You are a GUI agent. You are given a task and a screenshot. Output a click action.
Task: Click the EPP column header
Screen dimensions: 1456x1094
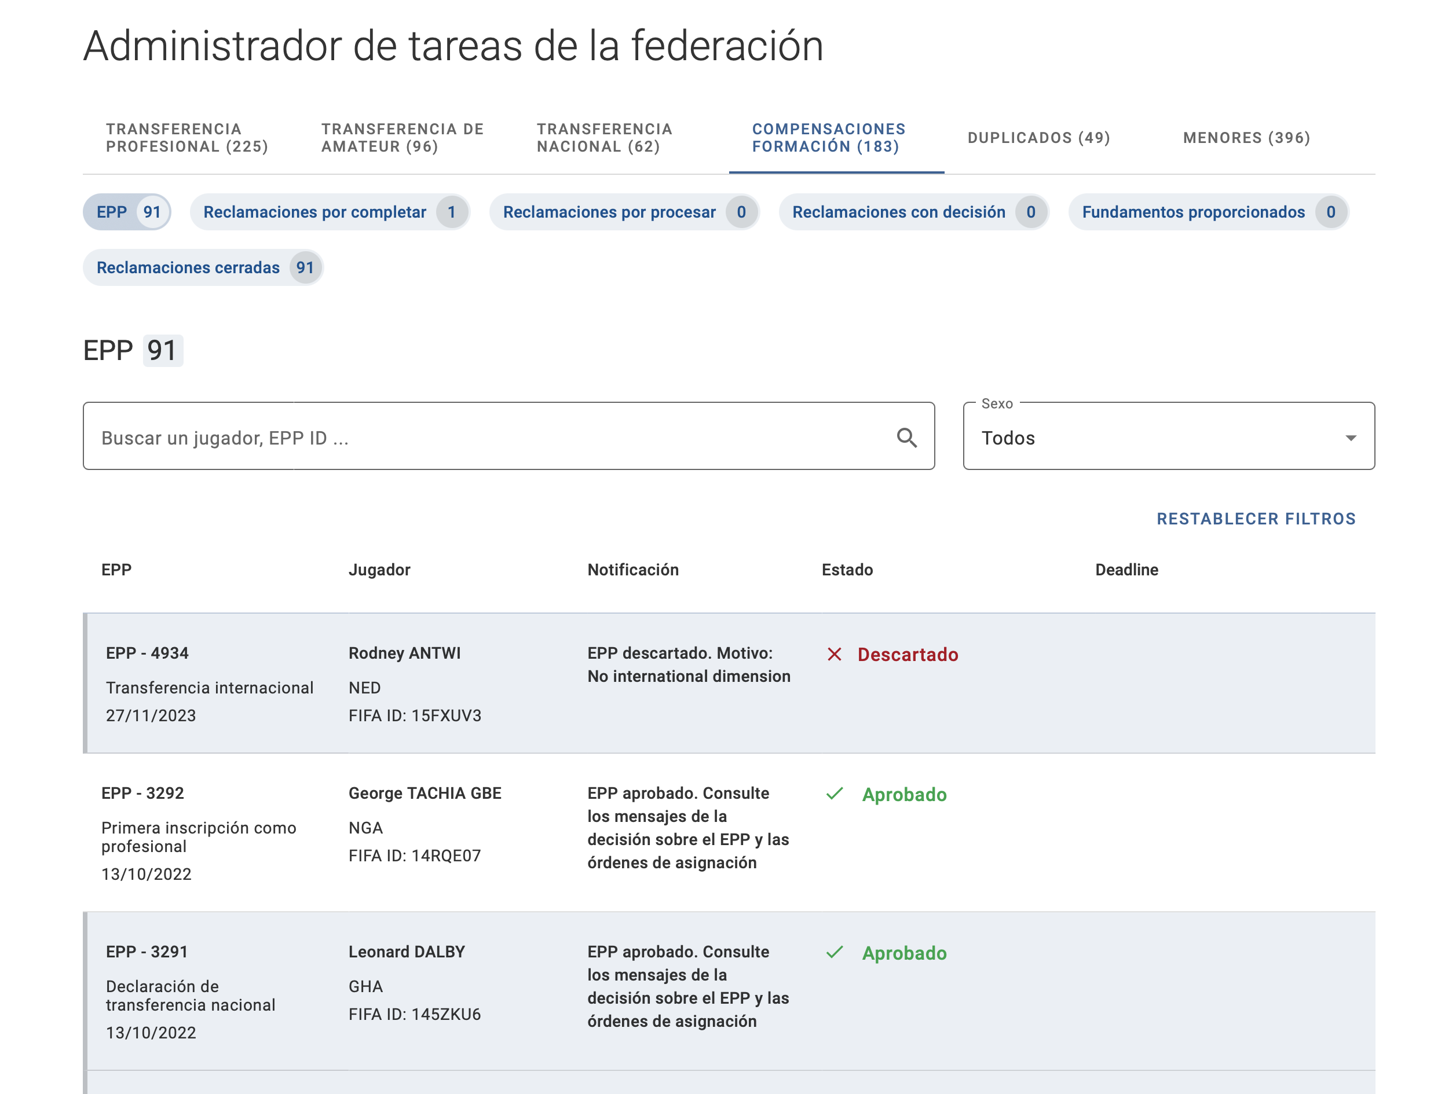pyautogui.click(x=116, y=570)
